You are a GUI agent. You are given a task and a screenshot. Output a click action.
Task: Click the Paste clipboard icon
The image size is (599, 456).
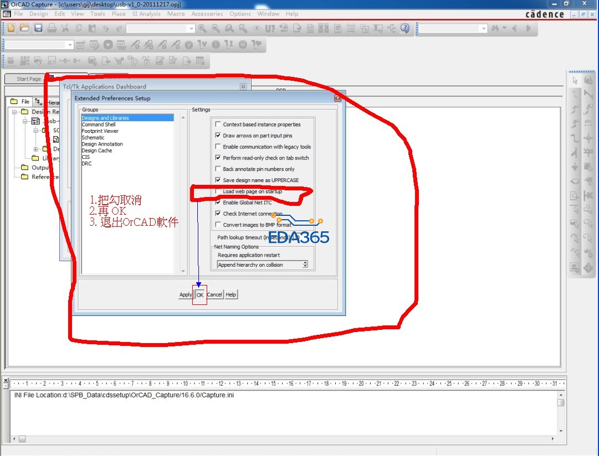92,28
